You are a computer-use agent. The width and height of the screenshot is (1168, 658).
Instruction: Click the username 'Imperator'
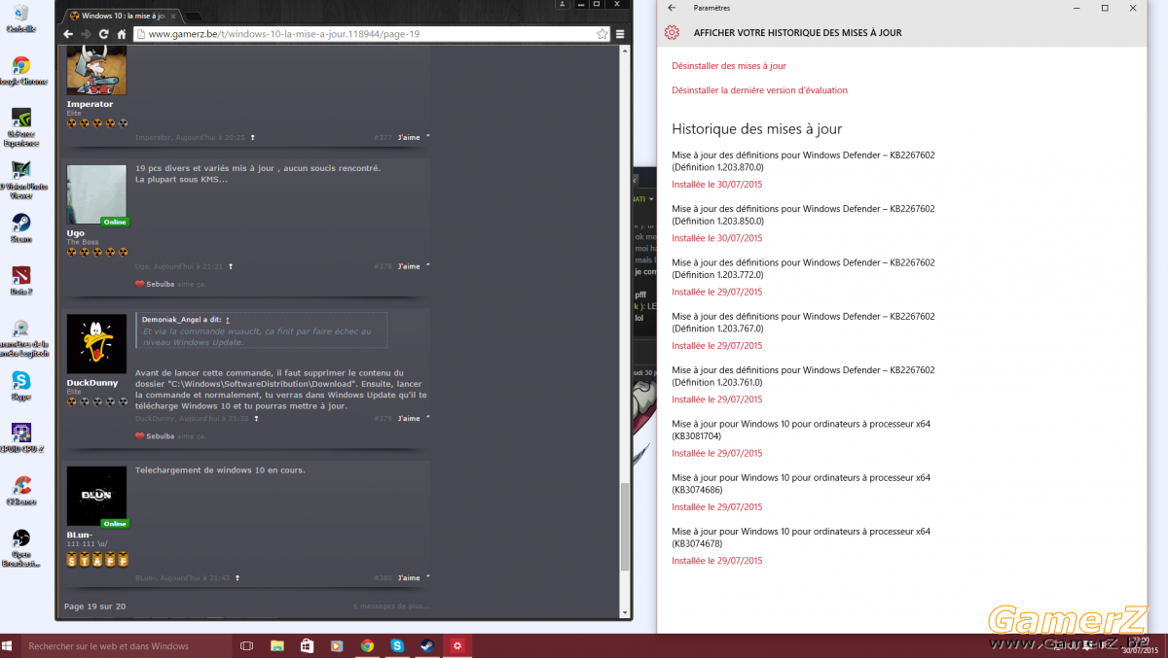pos(90,104)
